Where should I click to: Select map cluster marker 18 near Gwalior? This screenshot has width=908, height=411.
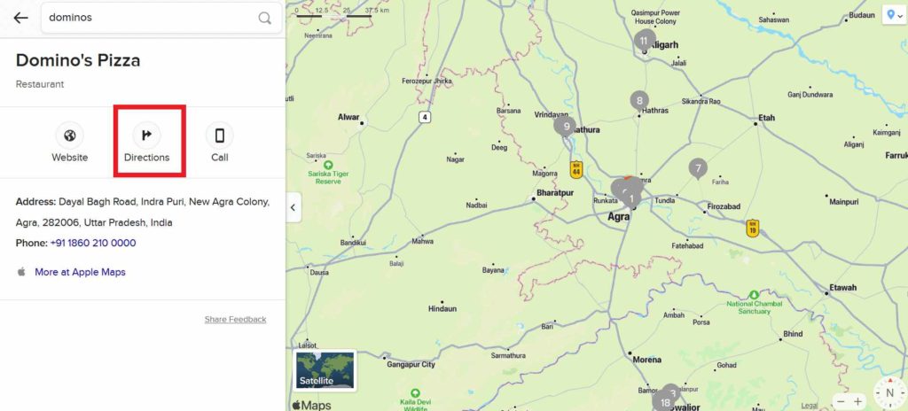(x=665, y=402)
